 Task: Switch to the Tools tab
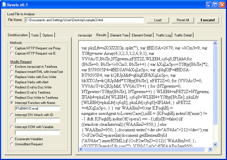tap(35, 35)
